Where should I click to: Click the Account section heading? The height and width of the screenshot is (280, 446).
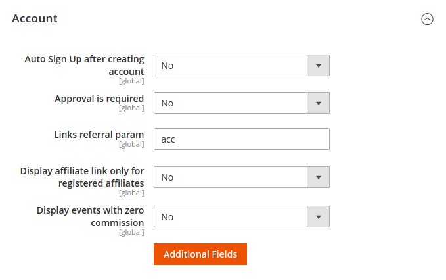(x=35, y=19)
